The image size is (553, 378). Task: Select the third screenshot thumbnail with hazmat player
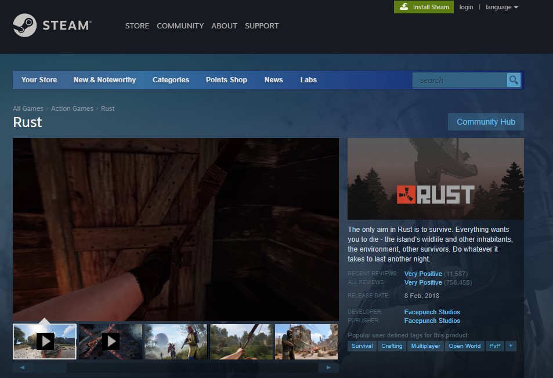click(176, 341)
